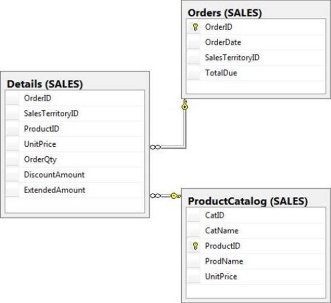Select the TotalDue column in Orders

[221, 73]
